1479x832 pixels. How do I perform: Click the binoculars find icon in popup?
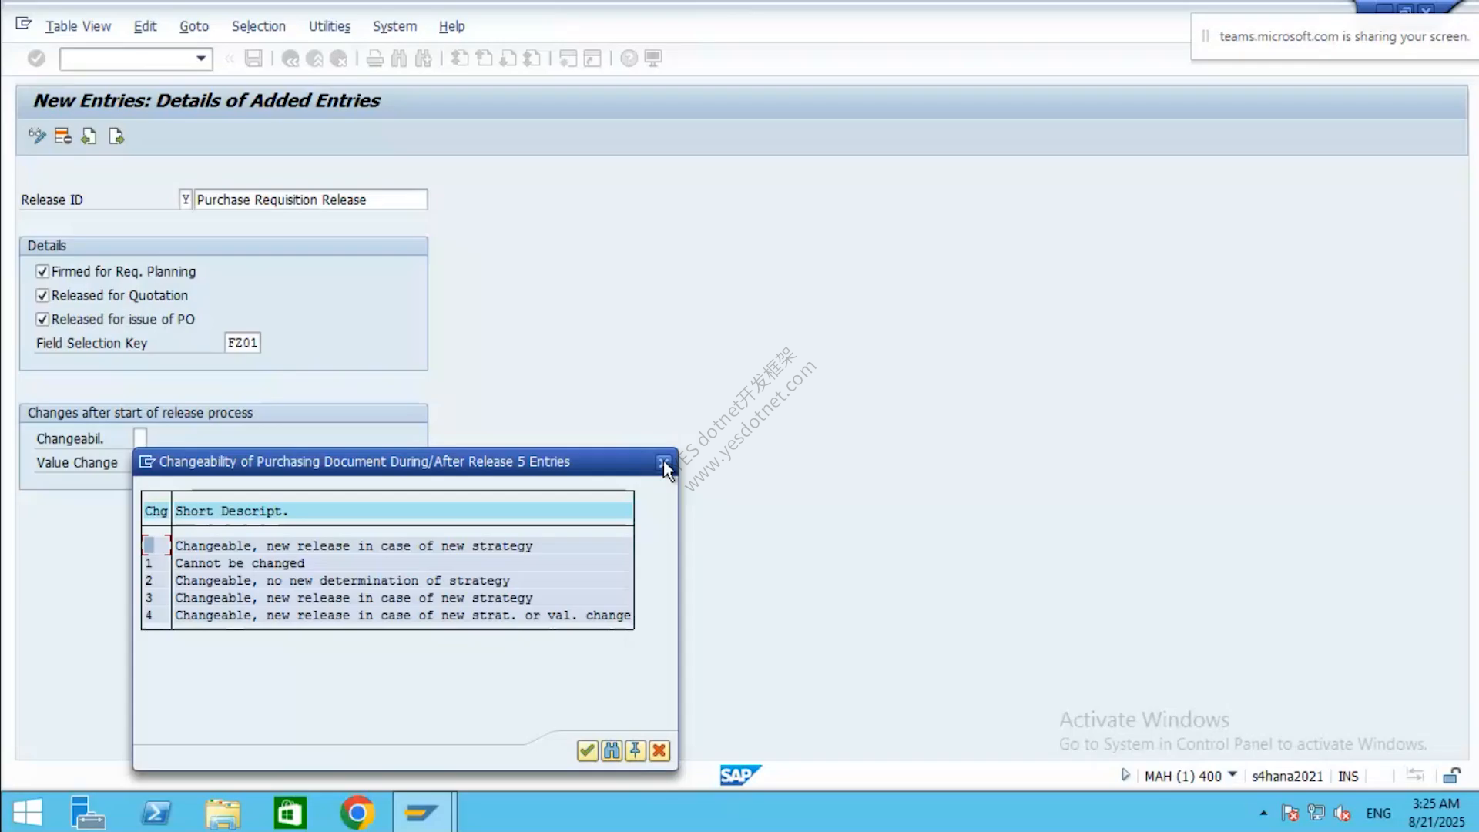tap(612, 750)
